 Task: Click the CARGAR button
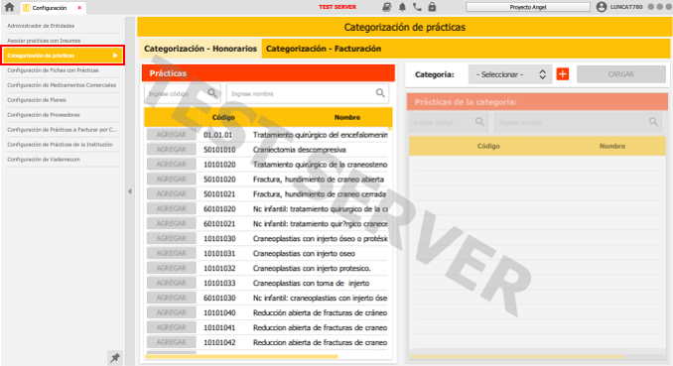pos(620,74)
